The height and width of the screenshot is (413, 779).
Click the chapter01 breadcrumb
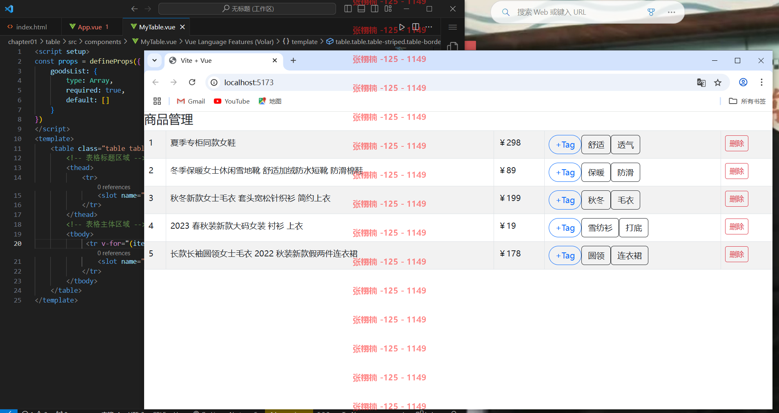point(22,42)
